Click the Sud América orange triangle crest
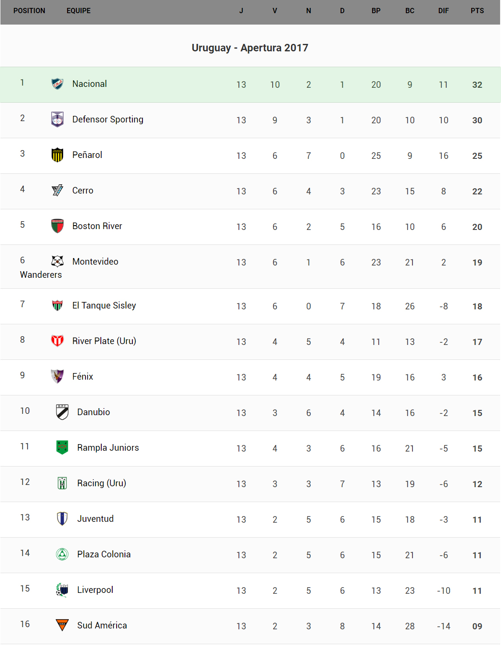This screenshot has height=646, width=501. pos(62,625)
